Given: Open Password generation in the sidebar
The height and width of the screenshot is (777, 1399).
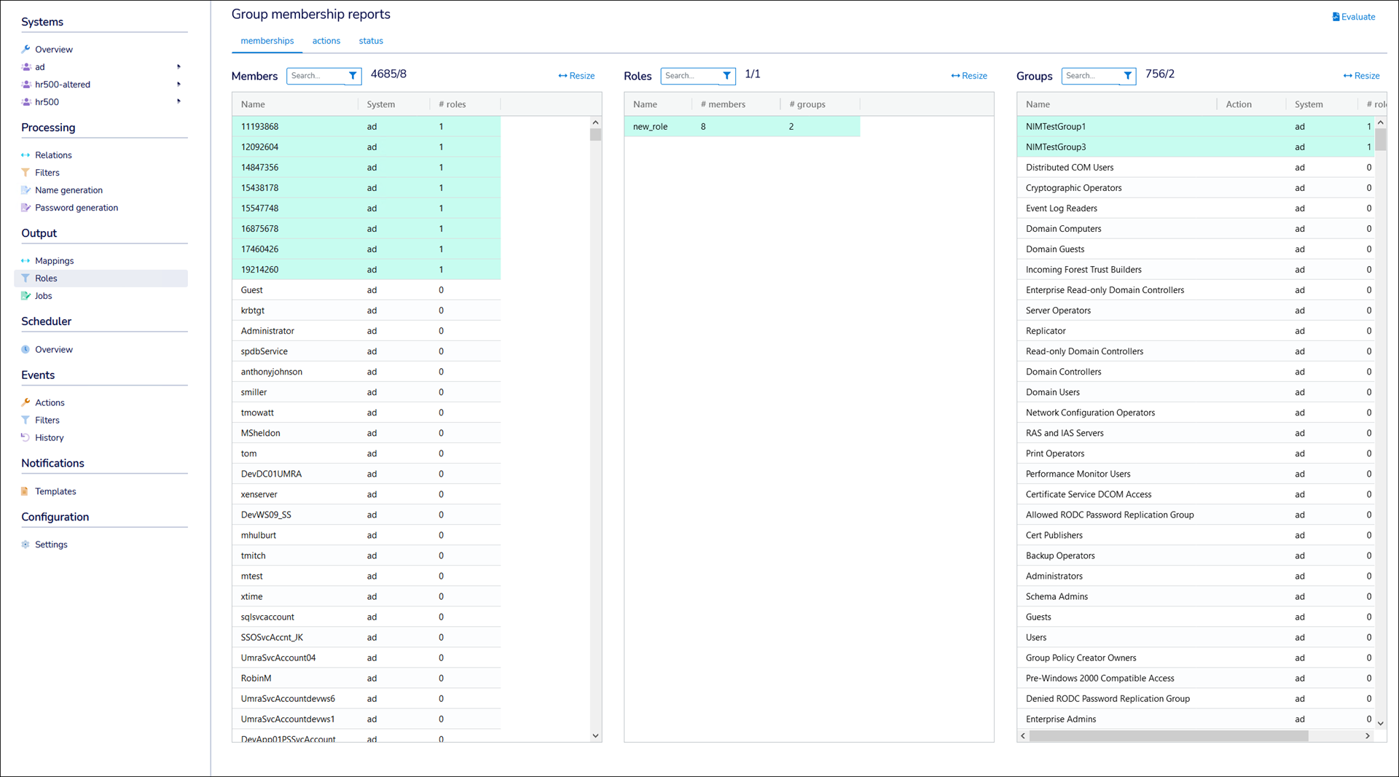Looking at the screenshot, I should [76, 208].
